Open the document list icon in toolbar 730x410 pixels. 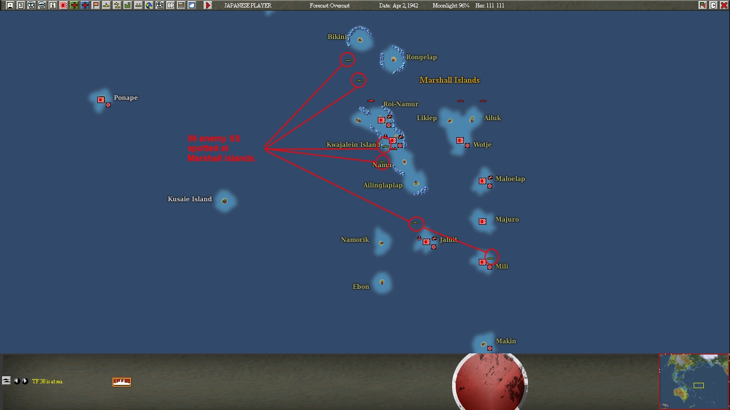(x=21, y=5)
